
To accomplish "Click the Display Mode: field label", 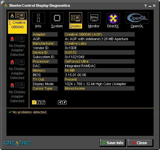I will click(43, 84).
